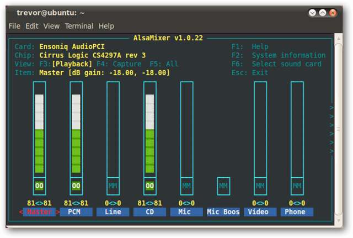Screen dimensions: 353x238
Task: Unmute the Phone channel MM box
Action: [x=297, y=186]
